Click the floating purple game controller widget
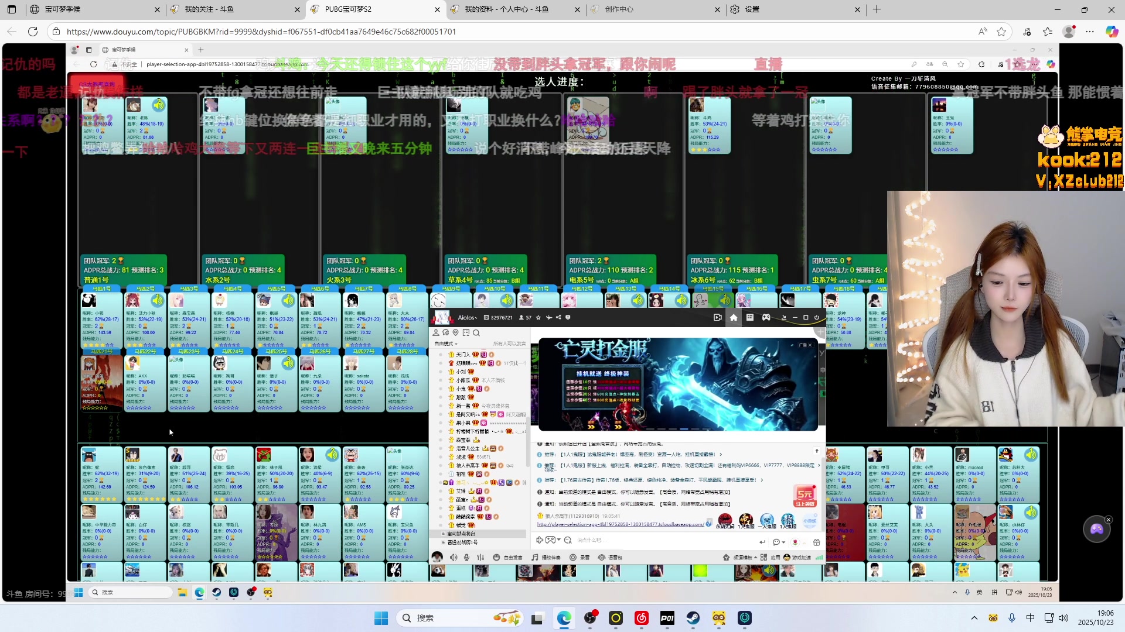Screen dimensions: 1125x632 (1096, 529)
